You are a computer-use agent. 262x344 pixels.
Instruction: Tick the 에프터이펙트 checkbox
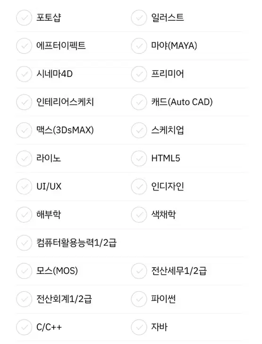coord(24,46)
